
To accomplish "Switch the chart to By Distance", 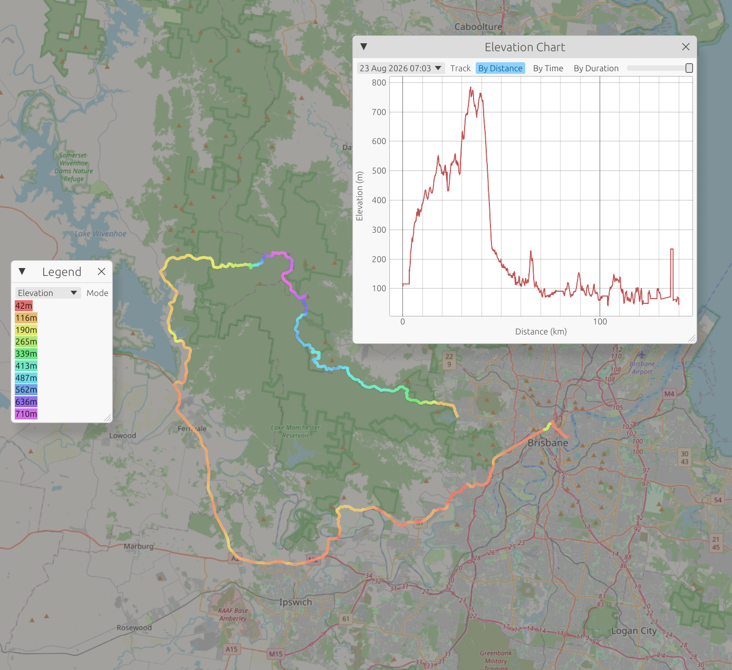I will pos(500,68).
